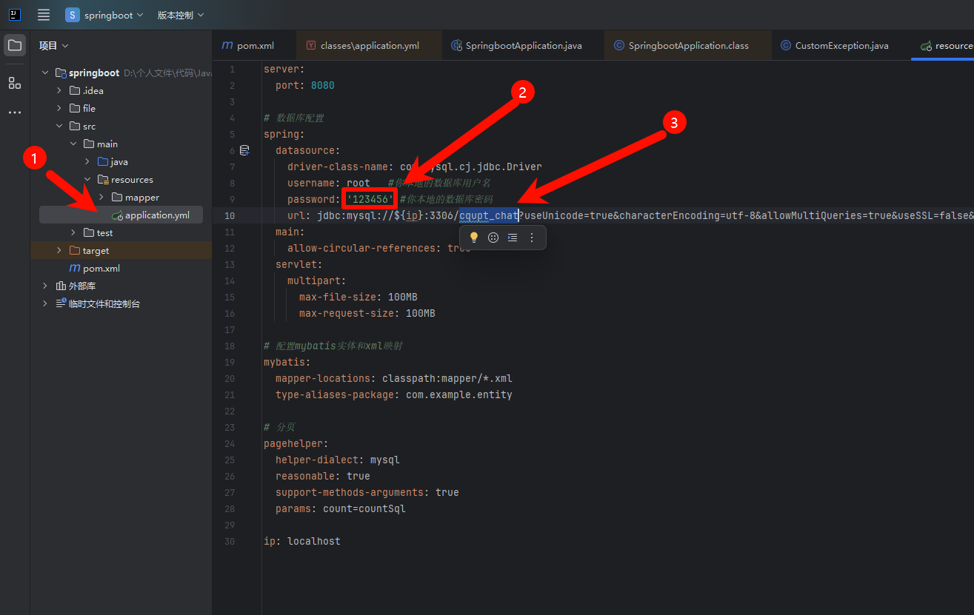Screen dimensions: 974x615
Task: Click the AI assistant icon in popup
Action: point(493,238)
